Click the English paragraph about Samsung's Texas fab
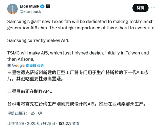Image resolution: width=164 pixels, height=130 pixels. [x=82, y=24]
